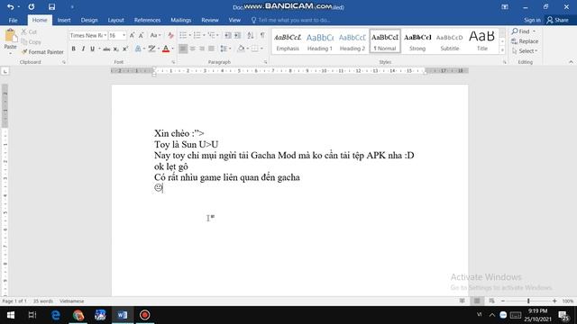Click the zoom slider handle in status bar
577x324 pixels.
[528, 301]
